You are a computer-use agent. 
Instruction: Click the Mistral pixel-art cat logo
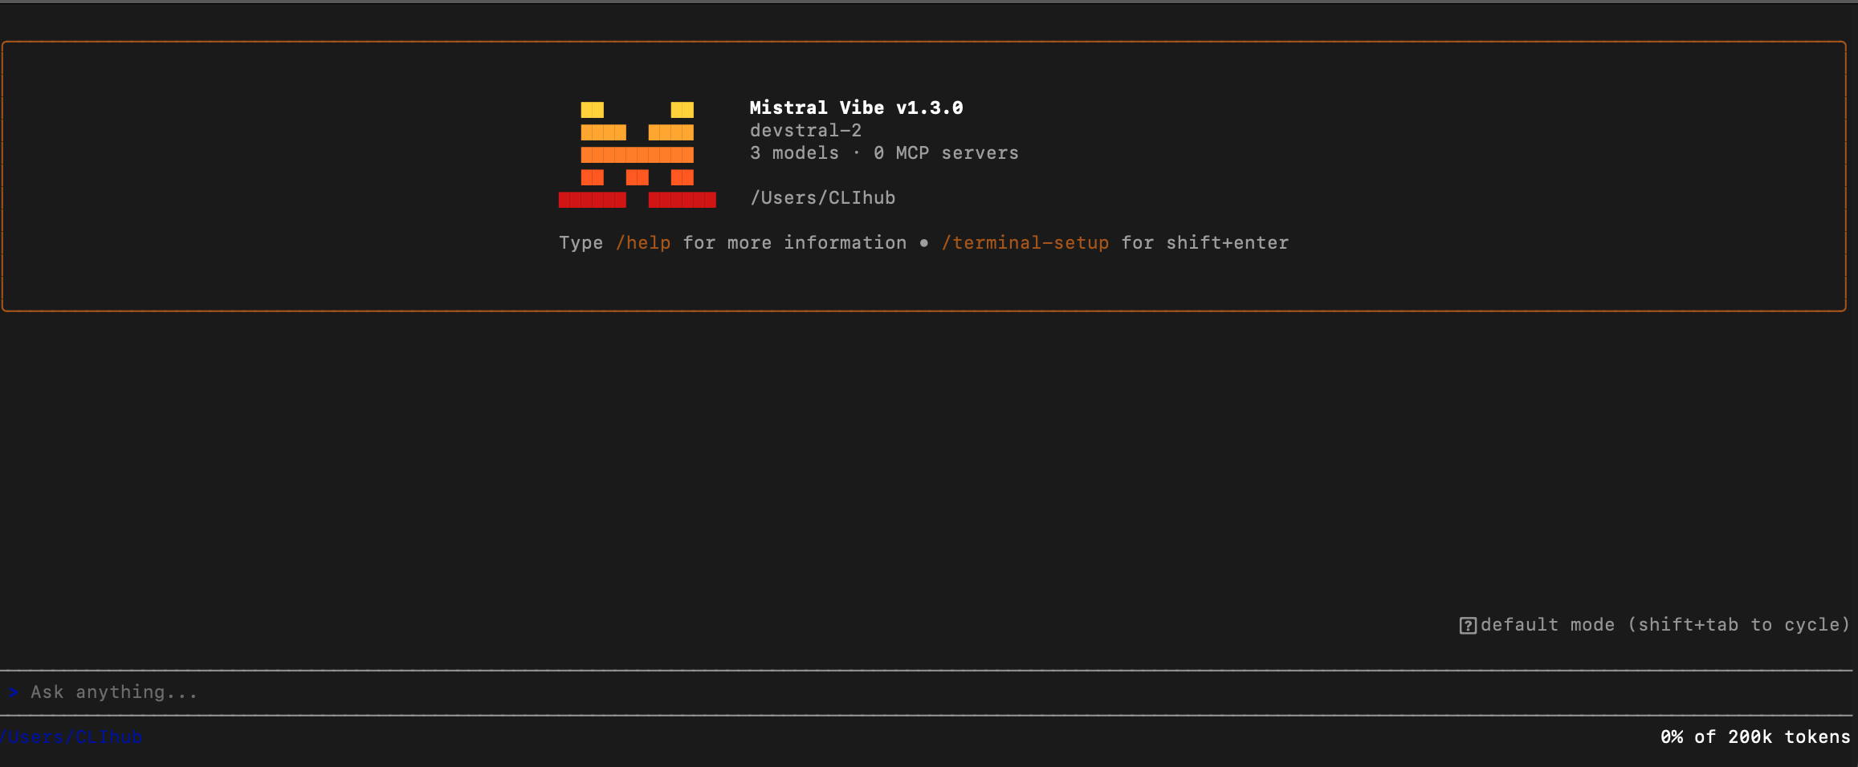click(637, 155)
